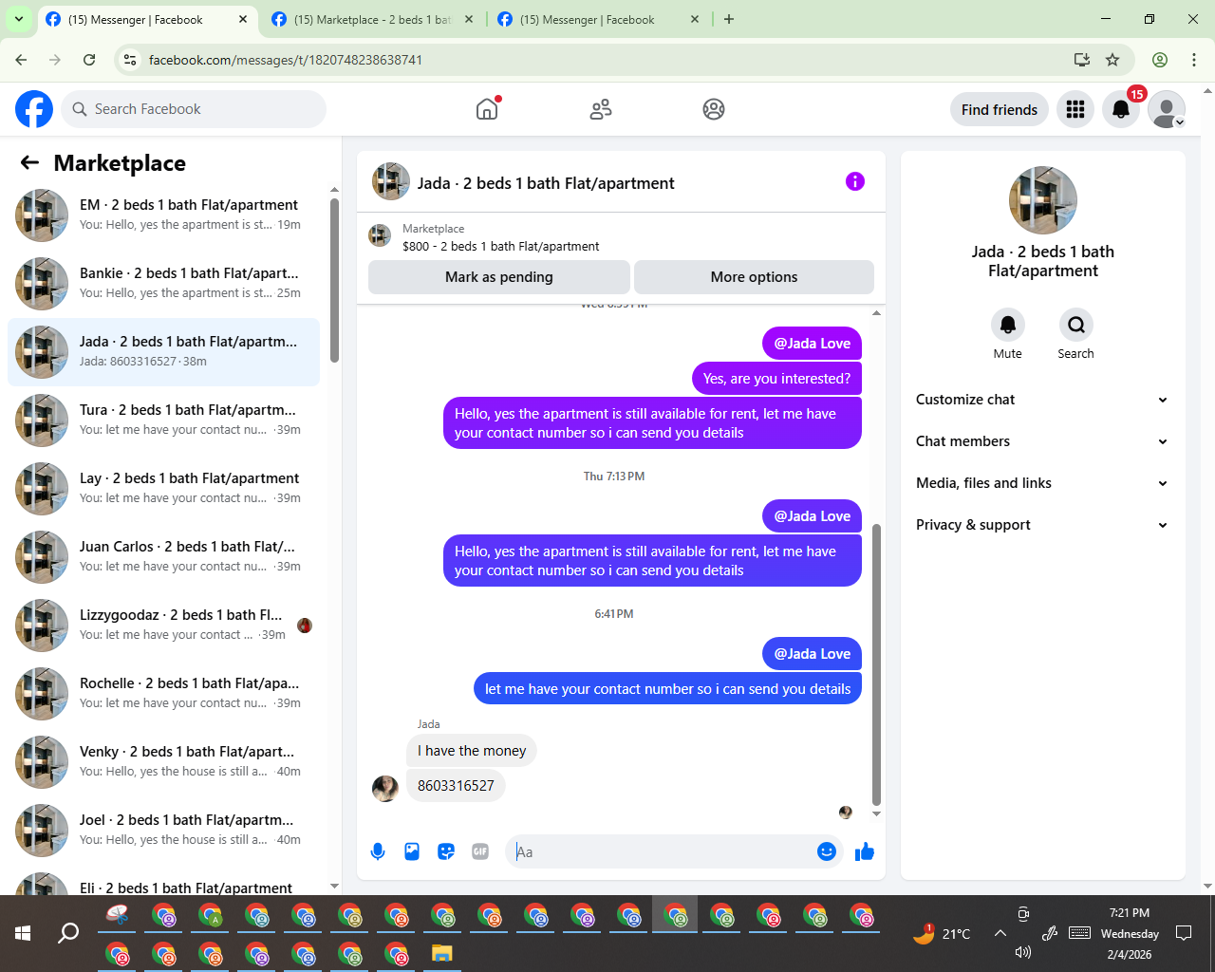Open the Tura conversation
This screenshot has height=972, width=1215.
163,421
